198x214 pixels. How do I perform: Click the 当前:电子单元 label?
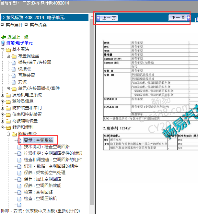click(x=19, y=43)
